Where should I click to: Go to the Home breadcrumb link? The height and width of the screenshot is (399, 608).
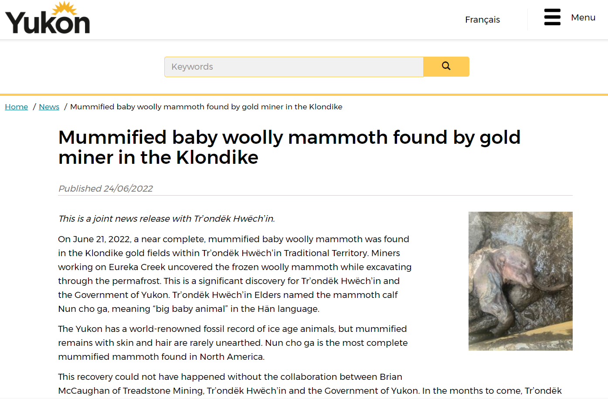tap(17, 107)
